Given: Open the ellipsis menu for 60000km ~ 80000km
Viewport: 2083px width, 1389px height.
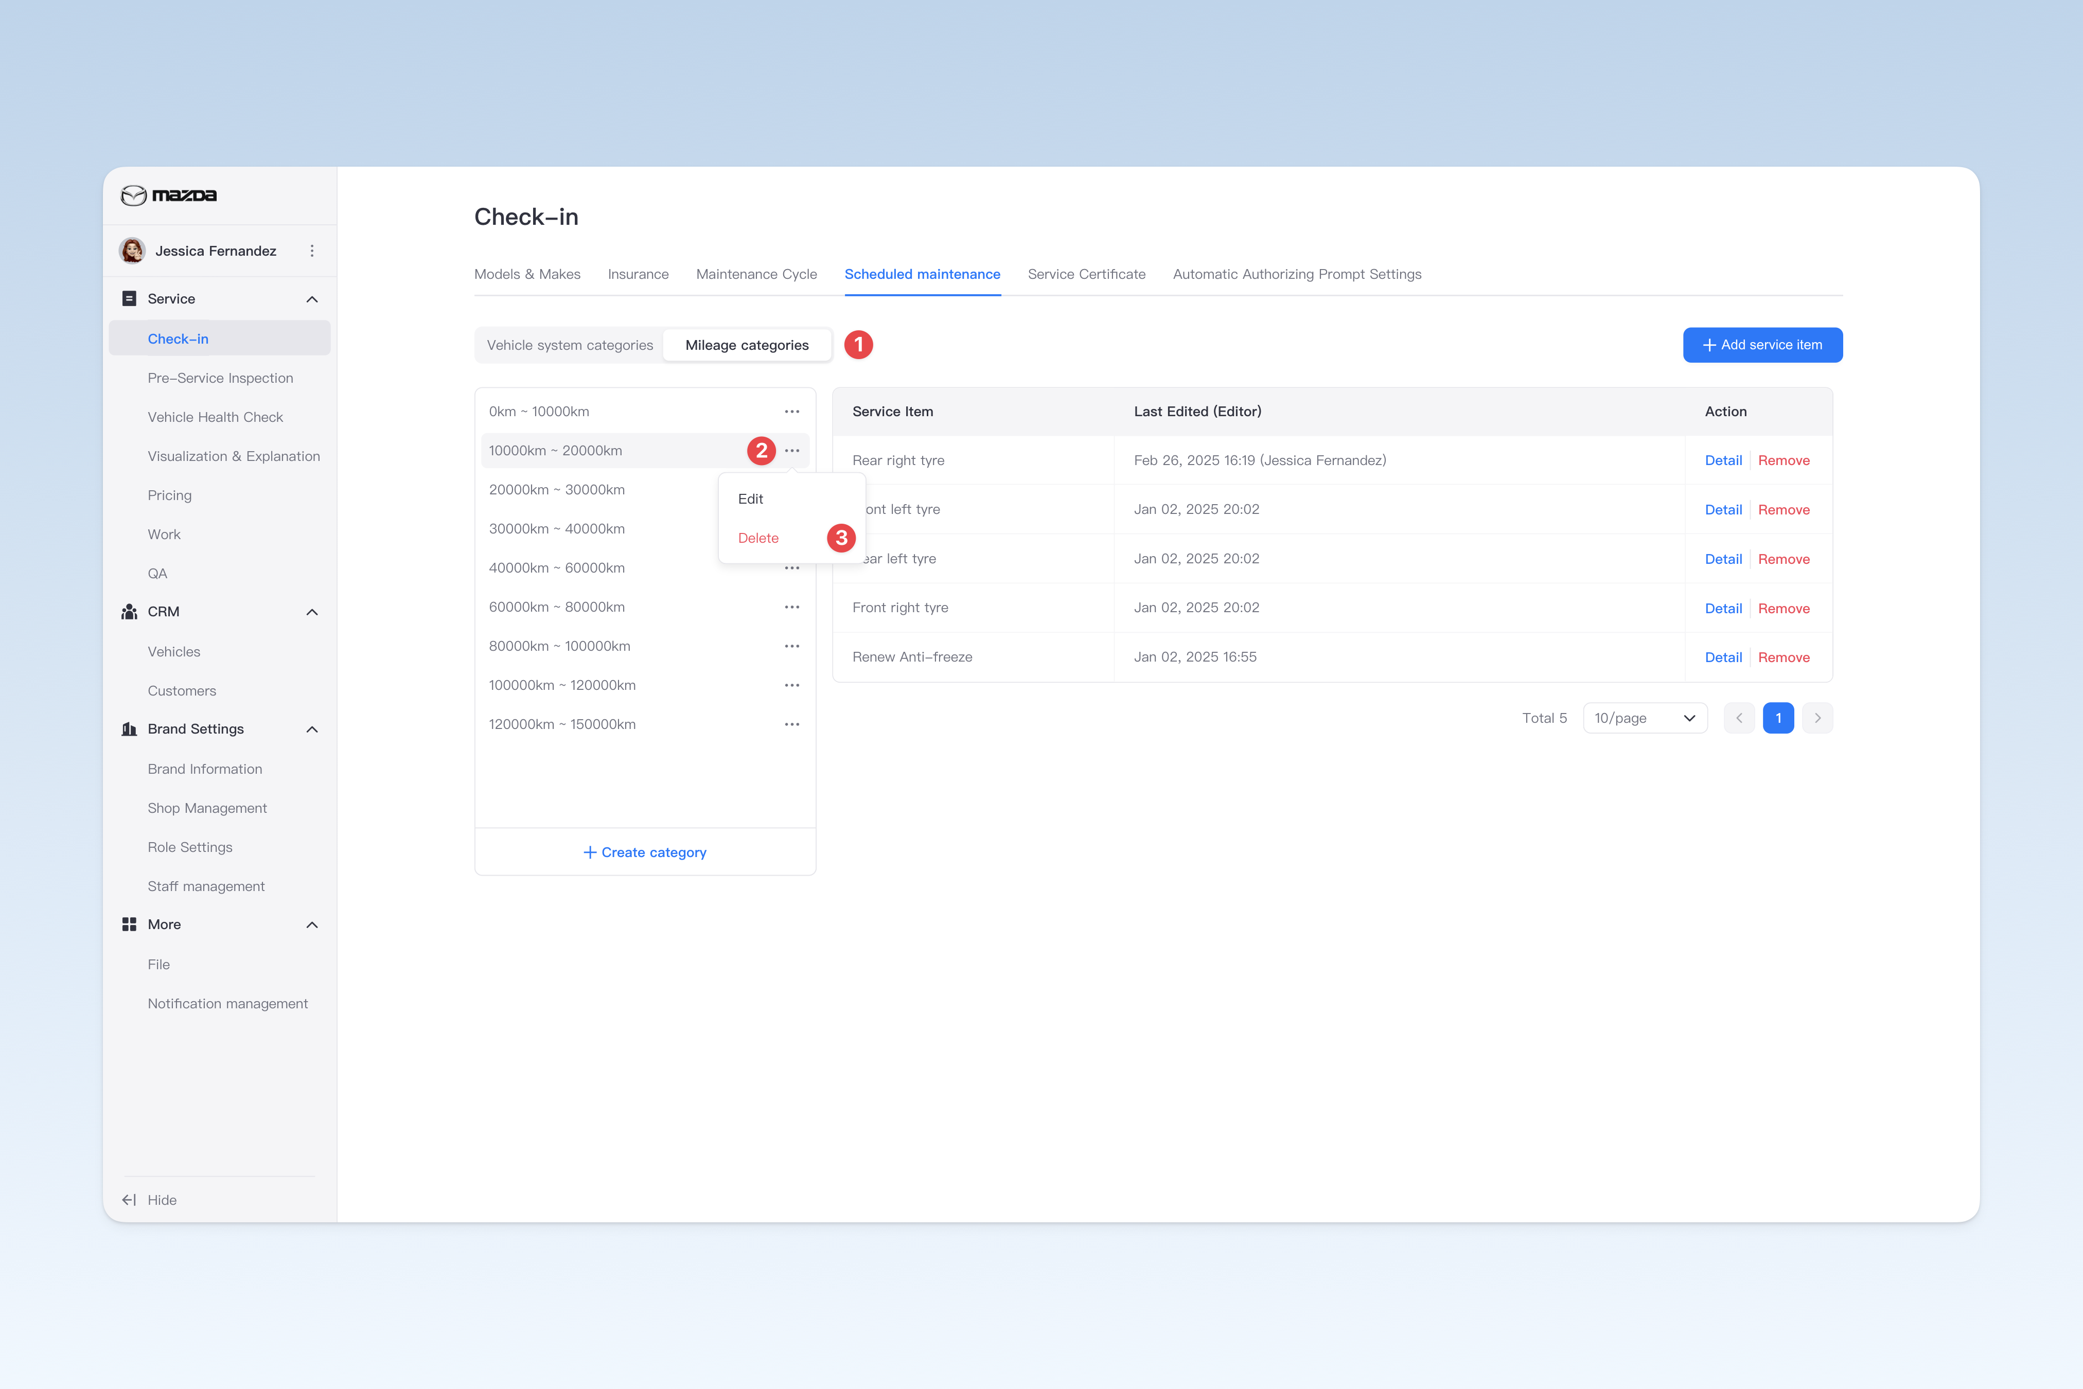Looking at the screenshot, I should pyautogui.click(x=792, y=607).
